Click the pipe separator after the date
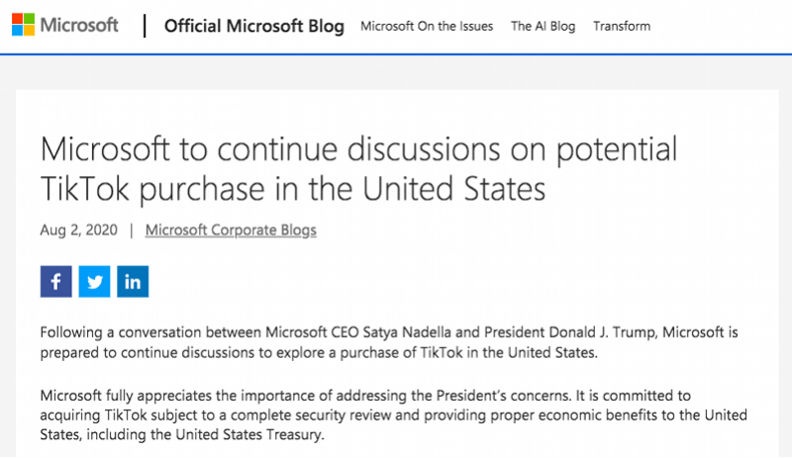The width and height of the screenshot is (792, 458). click(x=132, y=230)
